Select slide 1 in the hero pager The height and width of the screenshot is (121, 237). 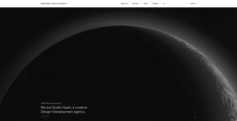[x=42, y=116]
